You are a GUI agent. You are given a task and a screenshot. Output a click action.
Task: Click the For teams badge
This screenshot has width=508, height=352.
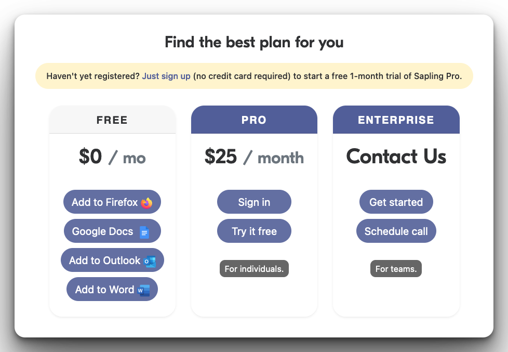click(x=396, y=269)
